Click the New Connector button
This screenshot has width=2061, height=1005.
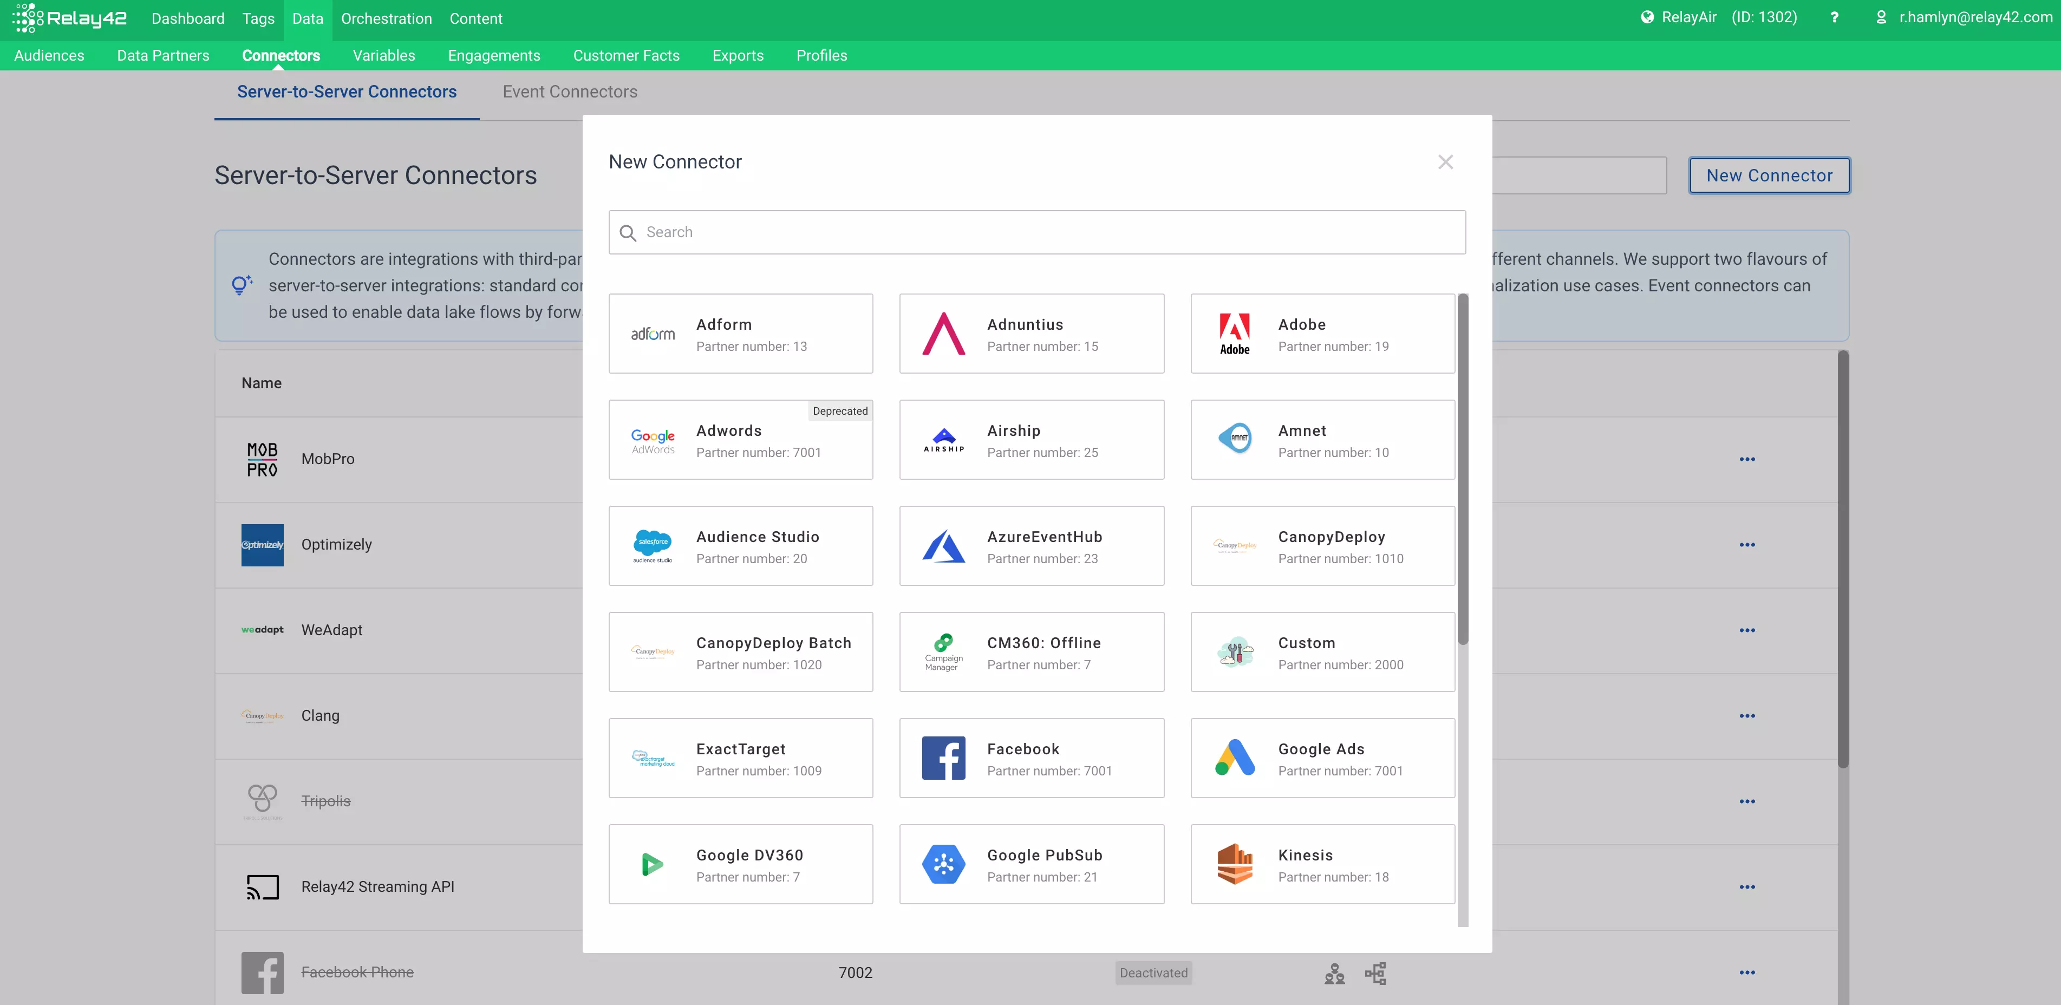(x=1769, y=175)
